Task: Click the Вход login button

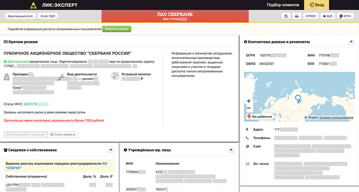Action: pyautogui.click(x=316, y=5)
